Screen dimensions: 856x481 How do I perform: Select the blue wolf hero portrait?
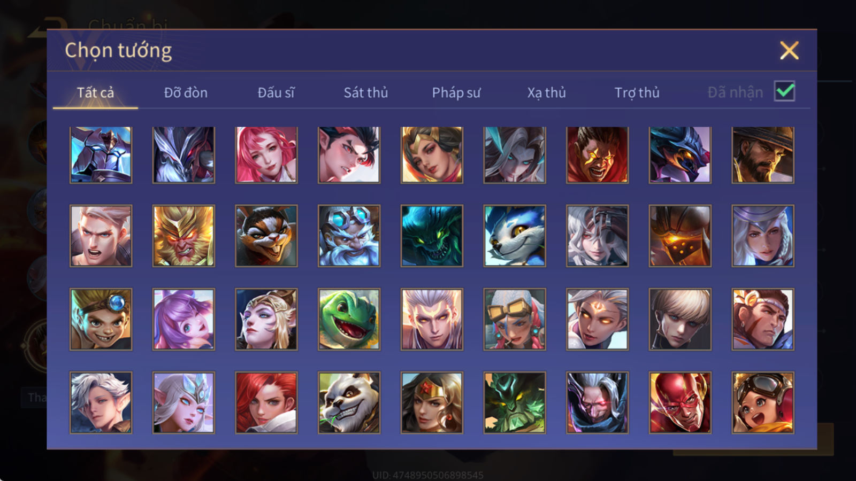pos(515,236)
